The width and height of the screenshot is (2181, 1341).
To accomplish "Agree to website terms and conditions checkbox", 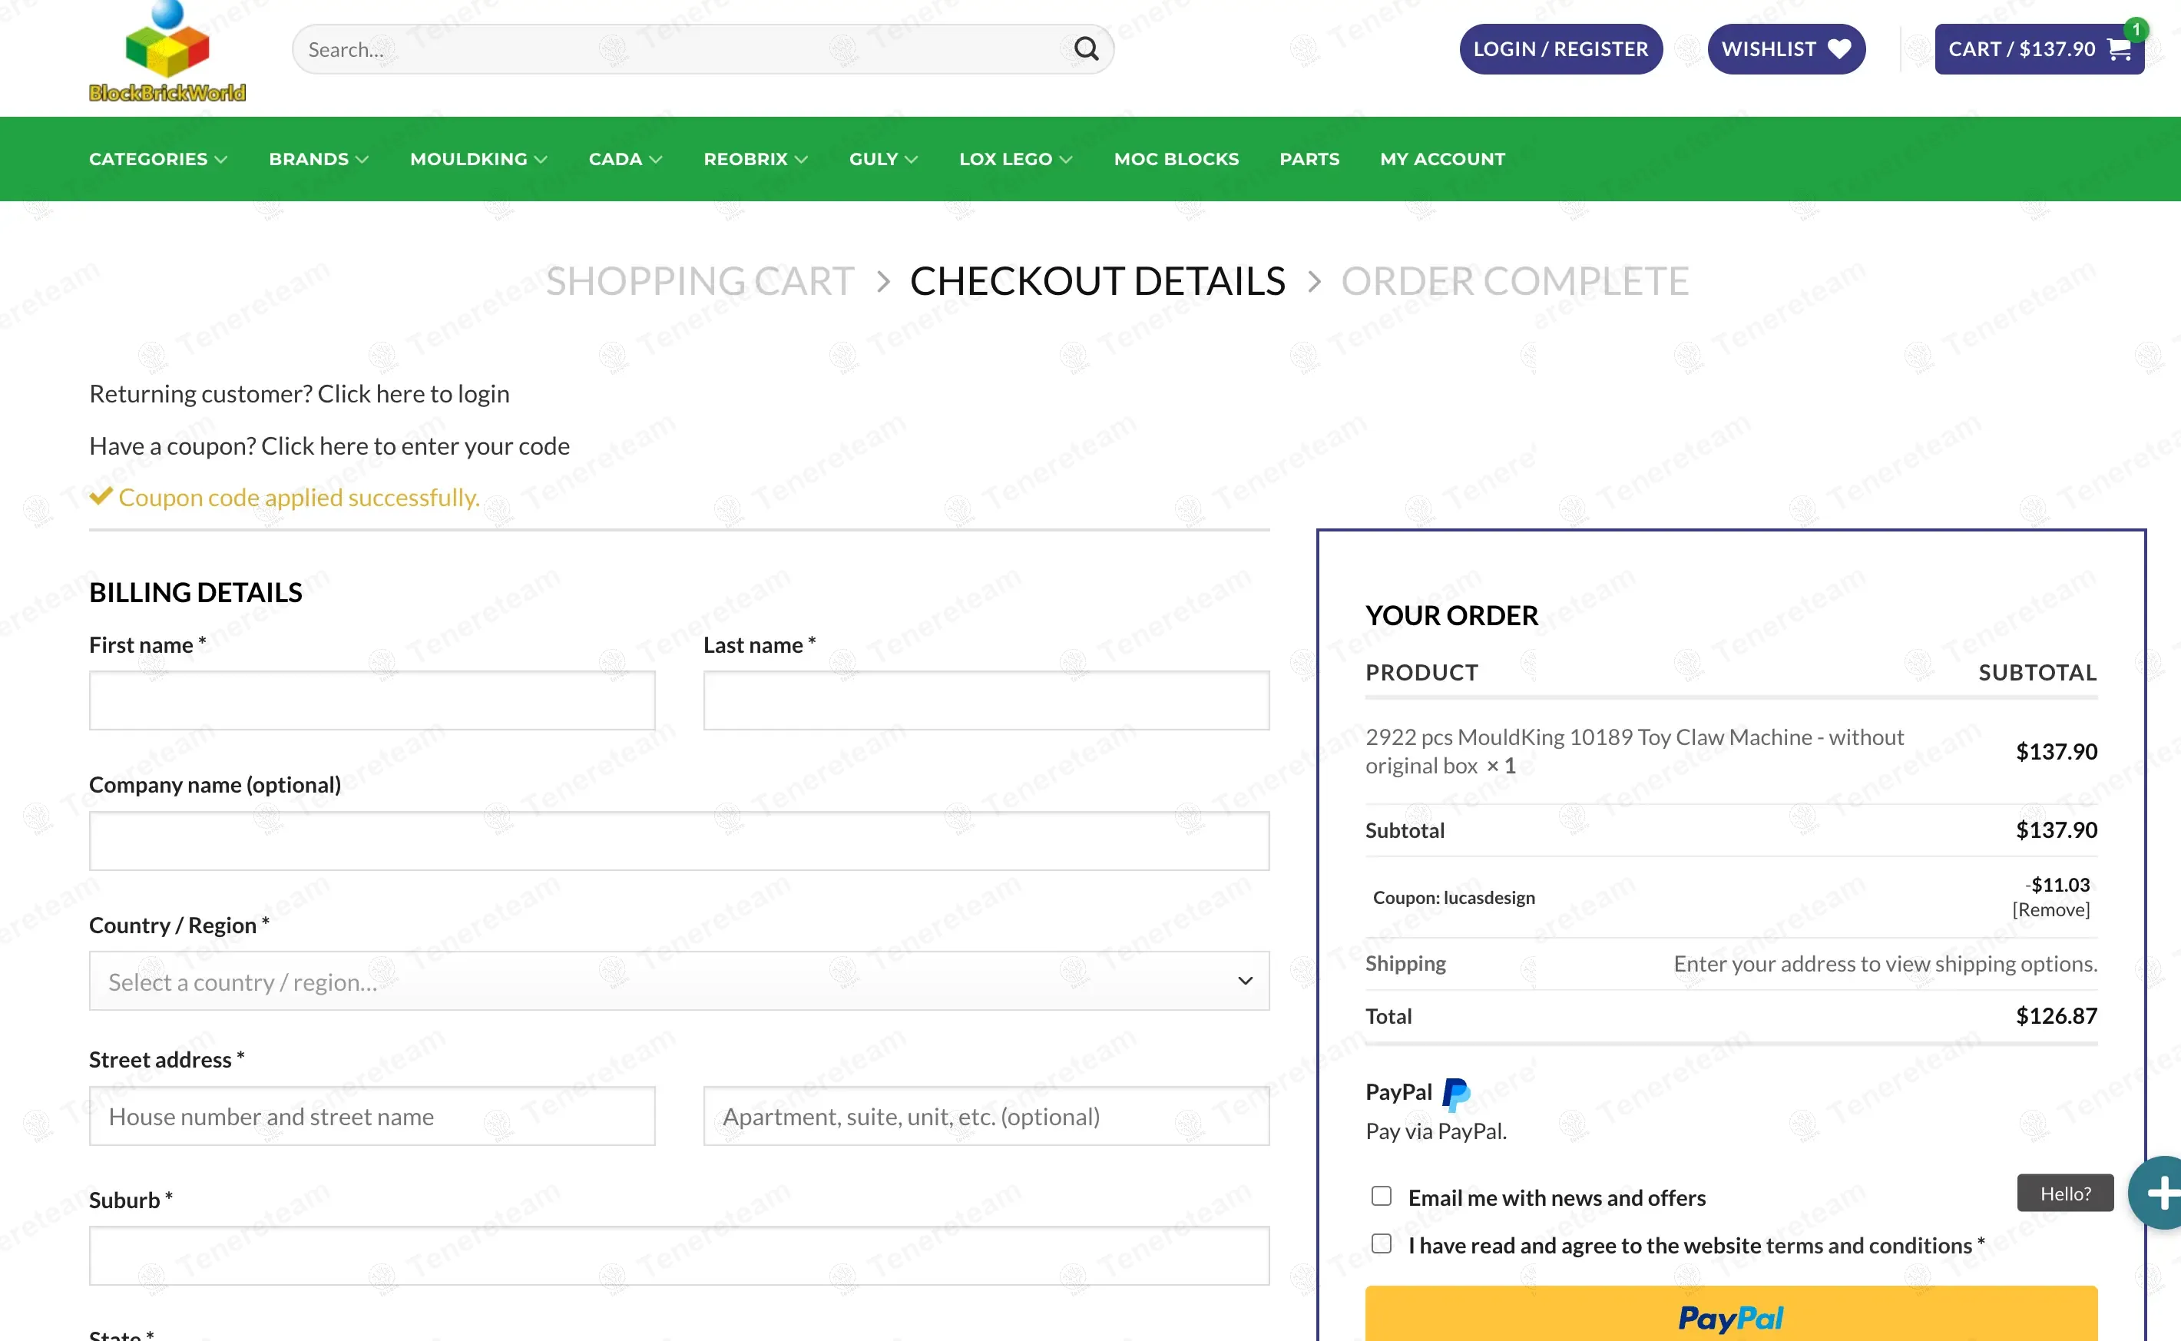I will [x=1382, y=1243].
